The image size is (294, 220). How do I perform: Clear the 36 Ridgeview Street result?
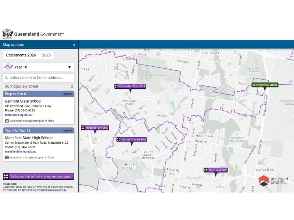72,87
